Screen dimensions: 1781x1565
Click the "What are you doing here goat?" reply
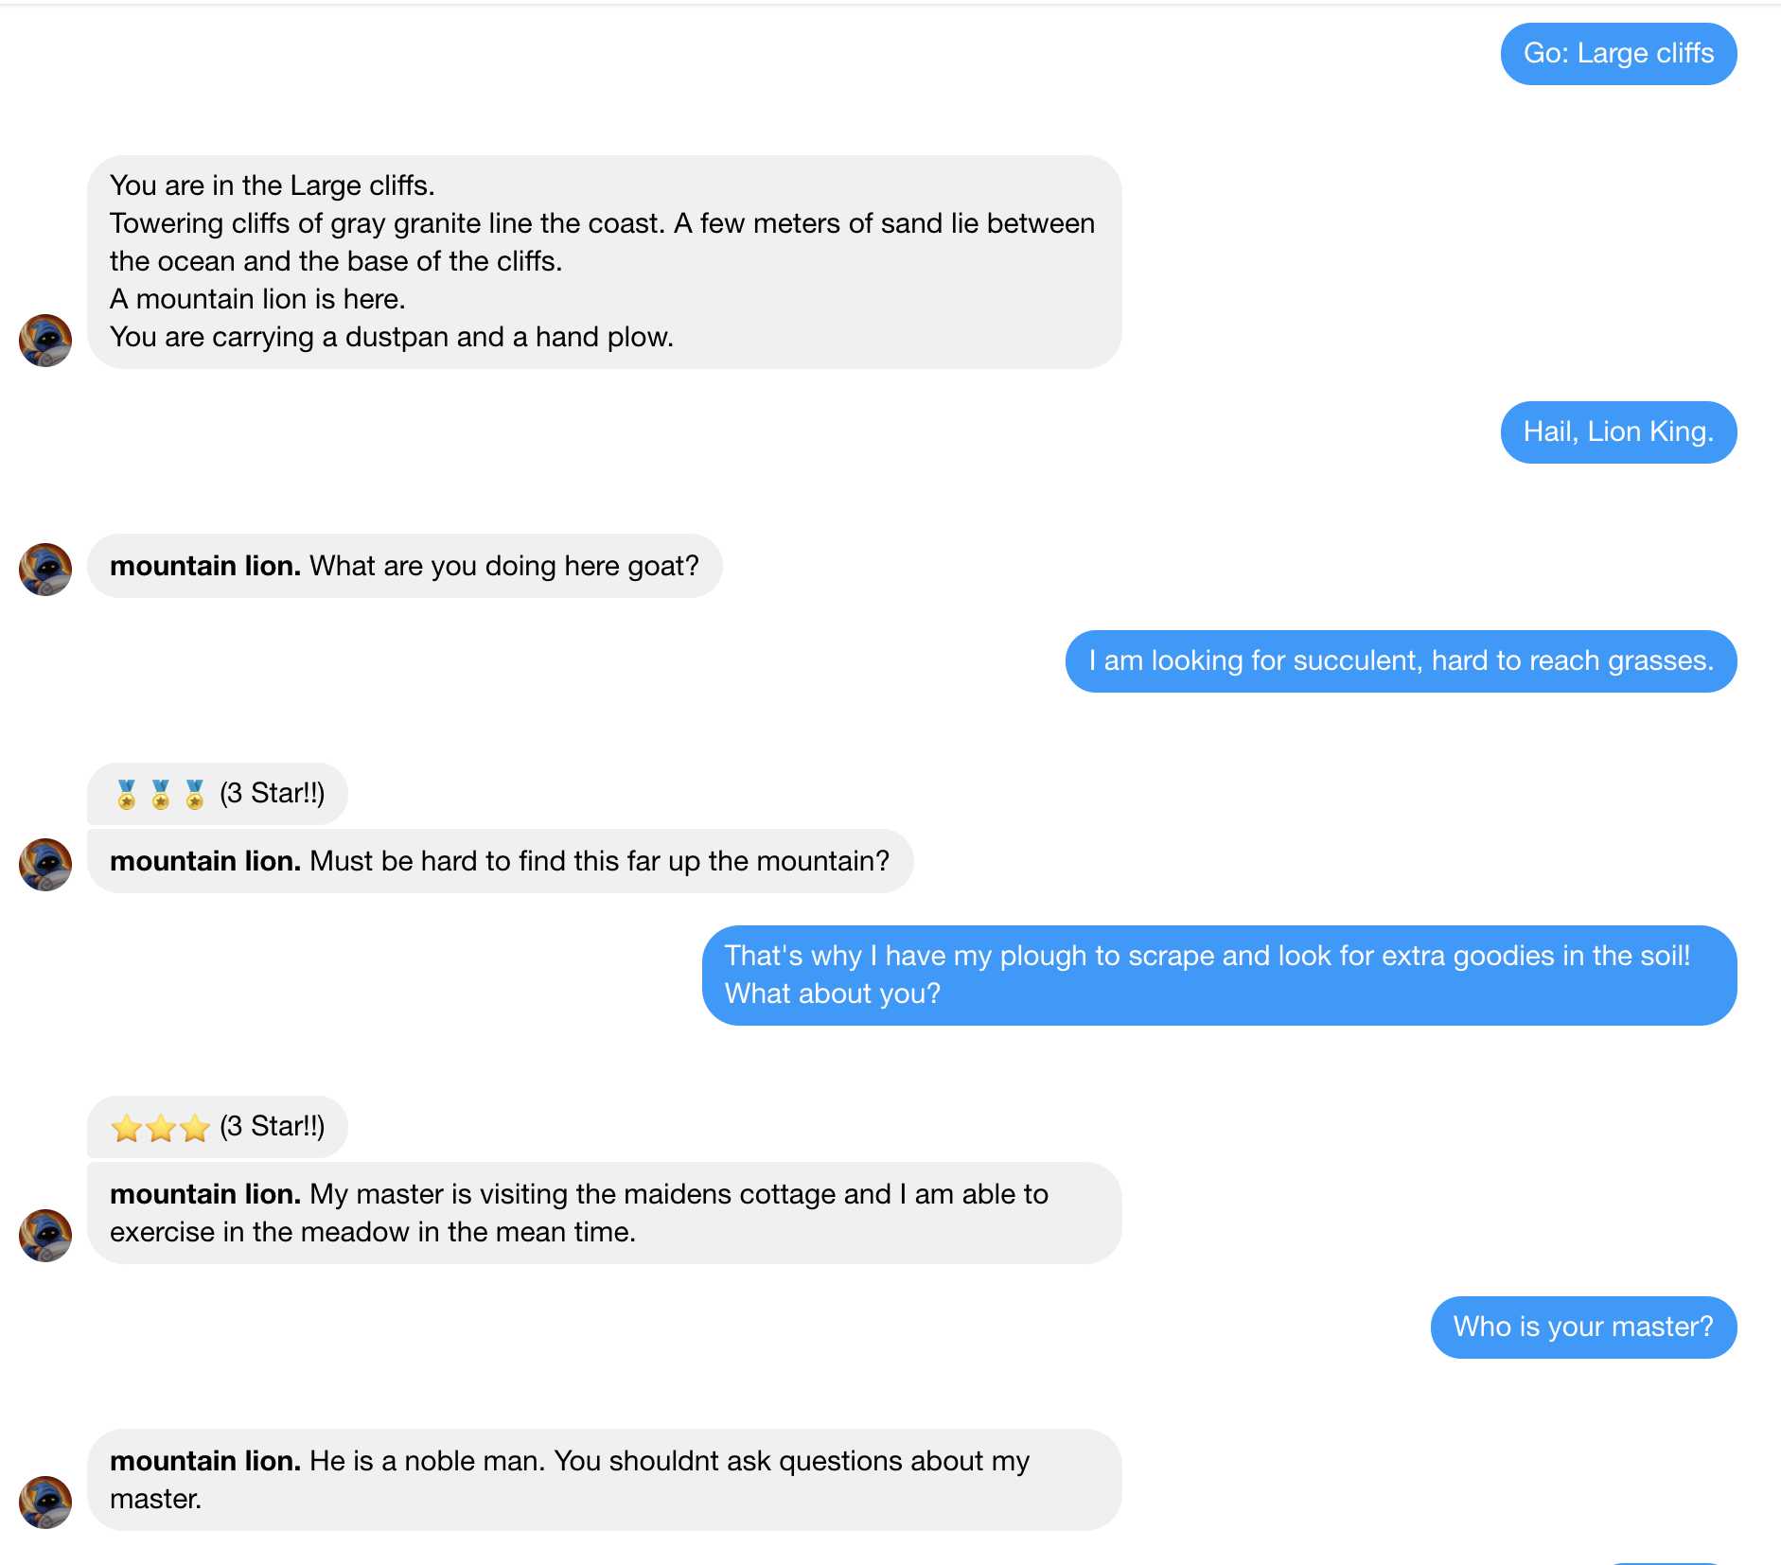(x=405, y=566)
